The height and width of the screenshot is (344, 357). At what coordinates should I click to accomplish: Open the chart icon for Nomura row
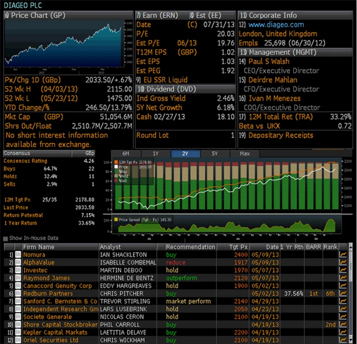342,255
